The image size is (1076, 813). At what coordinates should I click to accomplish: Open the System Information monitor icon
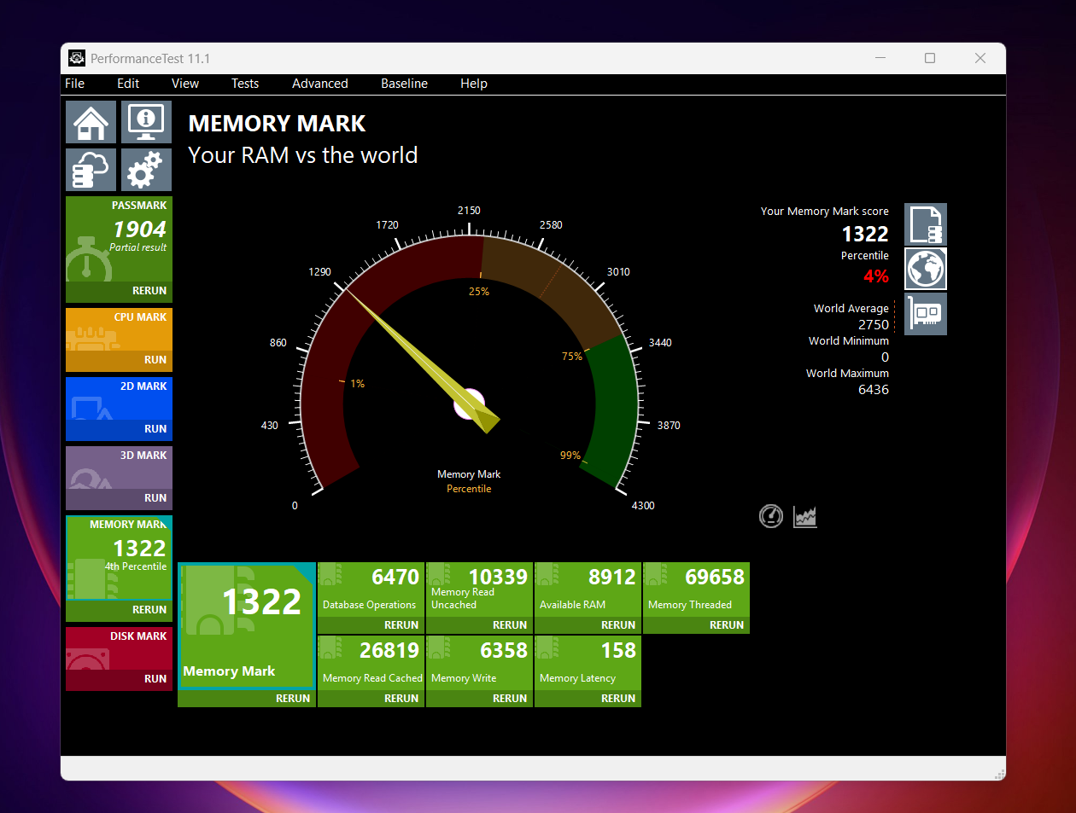coord(146,122)
